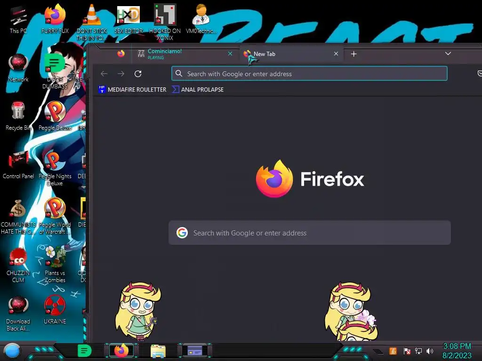Image resolution: width=482 pixels, height=361 pixels.
Task: Open Download Black Ali shortcut
Action: coord(18,313)
